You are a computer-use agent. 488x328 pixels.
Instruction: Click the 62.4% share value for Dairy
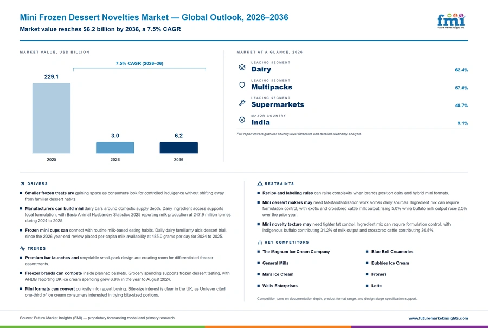coord(461,70)
